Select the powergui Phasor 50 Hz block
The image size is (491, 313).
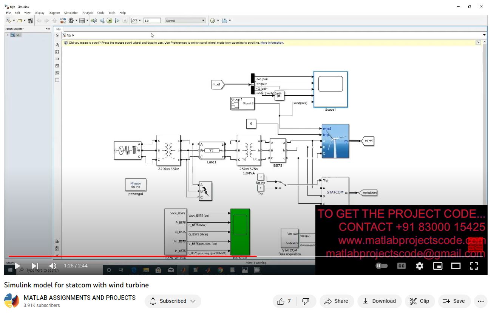pyautogui.click(x=136, y=185)
